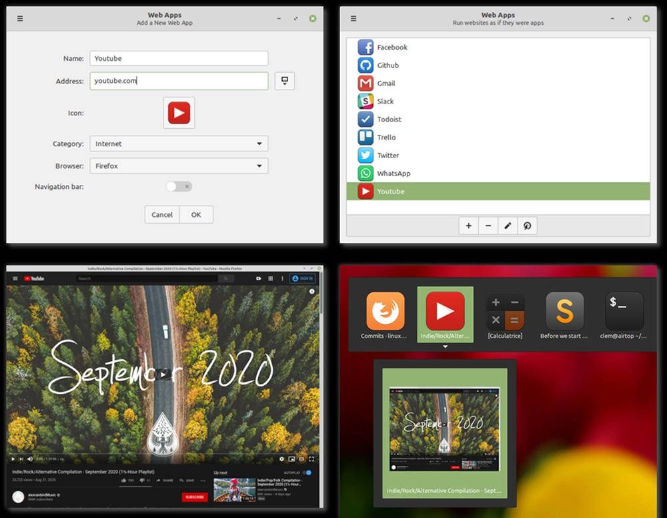This screenshot has width=667, height=518.
Task: Click the large center play button on video
Action: point(163,374)
